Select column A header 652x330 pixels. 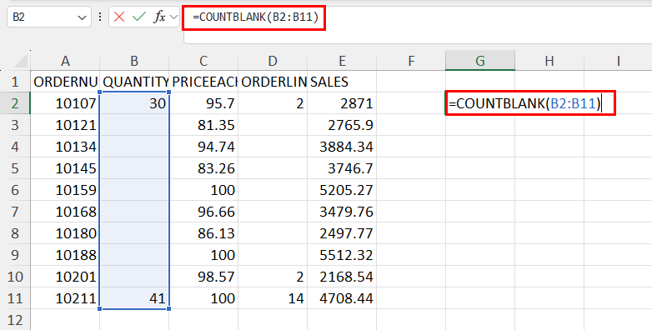coord(65,61)
